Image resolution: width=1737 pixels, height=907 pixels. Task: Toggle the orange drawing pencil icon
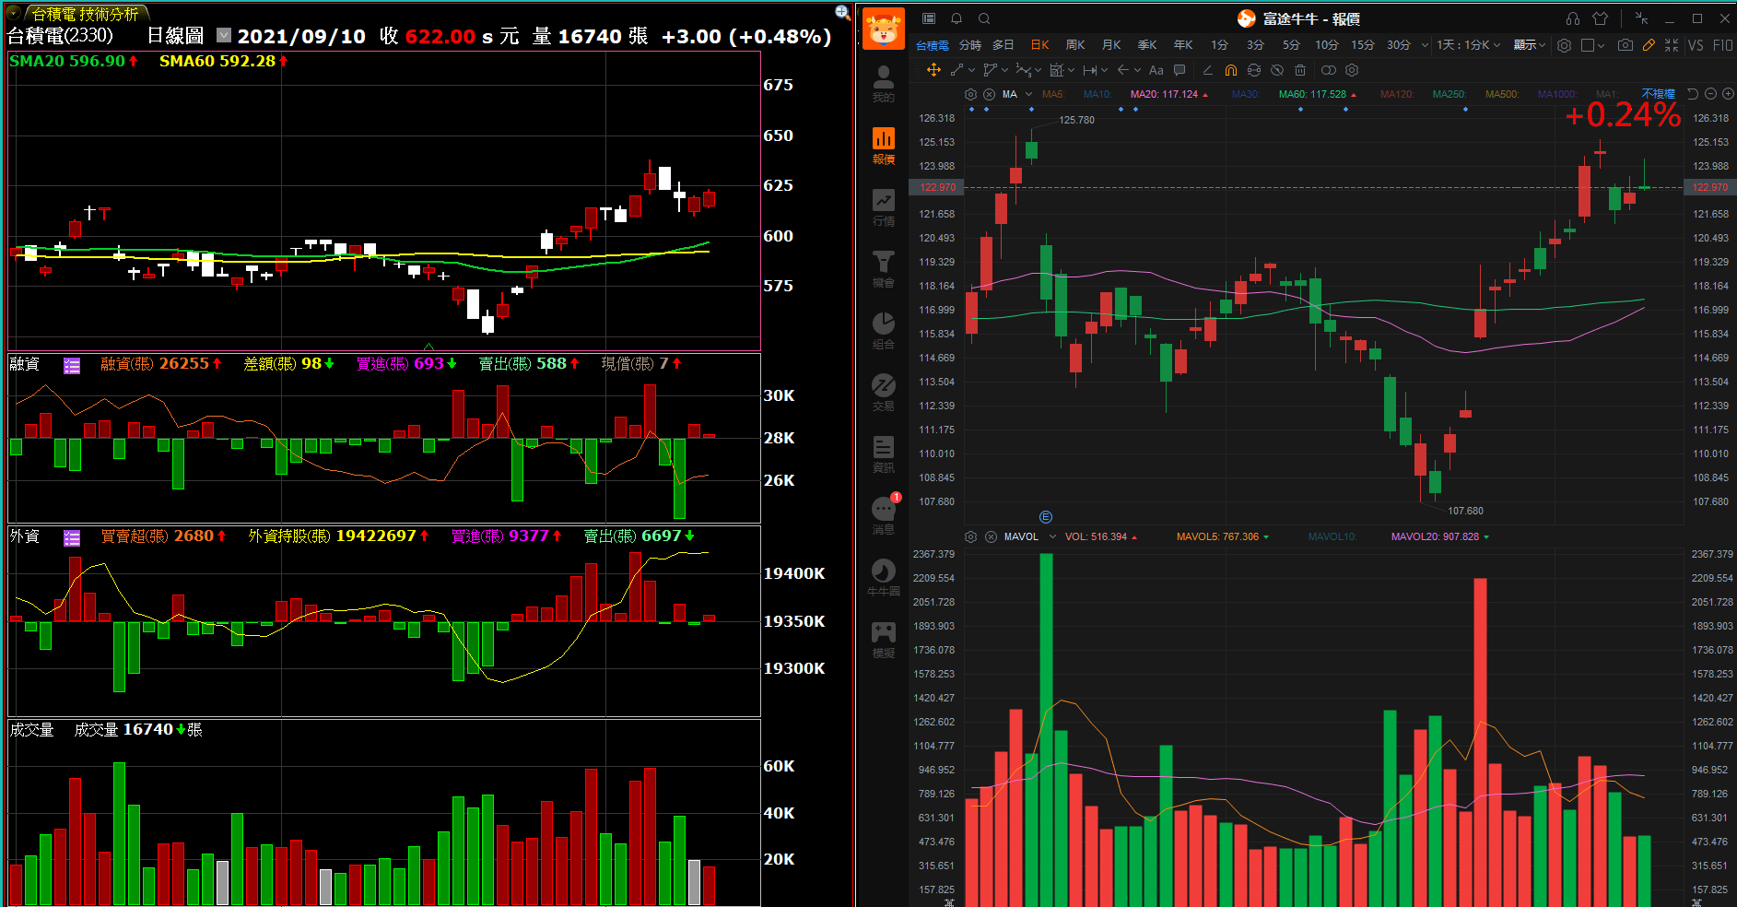point(1649,45)
